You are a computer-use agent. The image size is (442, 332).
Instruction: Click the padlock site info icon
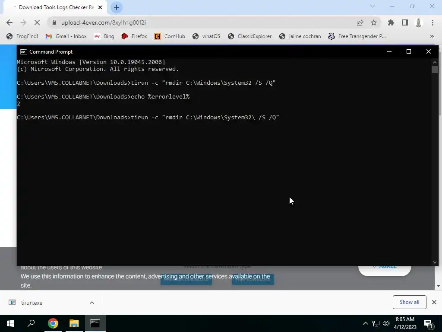[x=54, y=22]
